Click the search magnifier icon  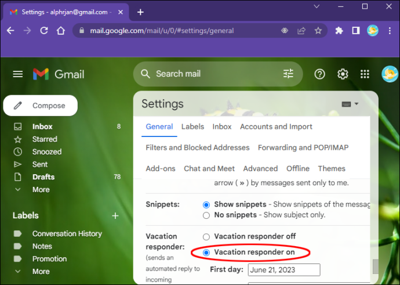145,74
